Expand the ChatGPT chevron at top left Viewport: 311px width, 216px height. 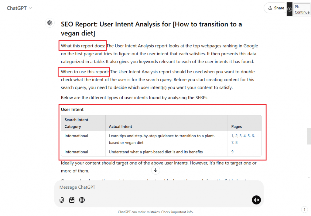click(x=30, y=8)
